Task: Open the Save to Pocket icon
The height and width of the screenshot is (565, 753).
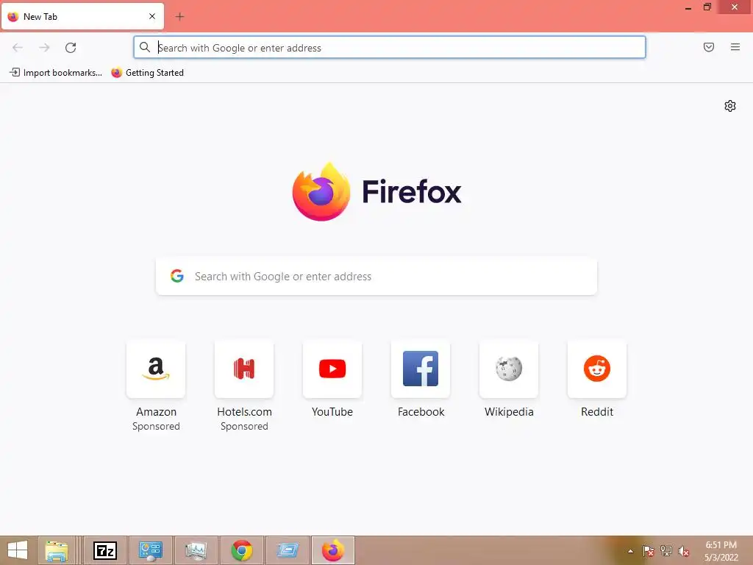Action: click(709, 47)
